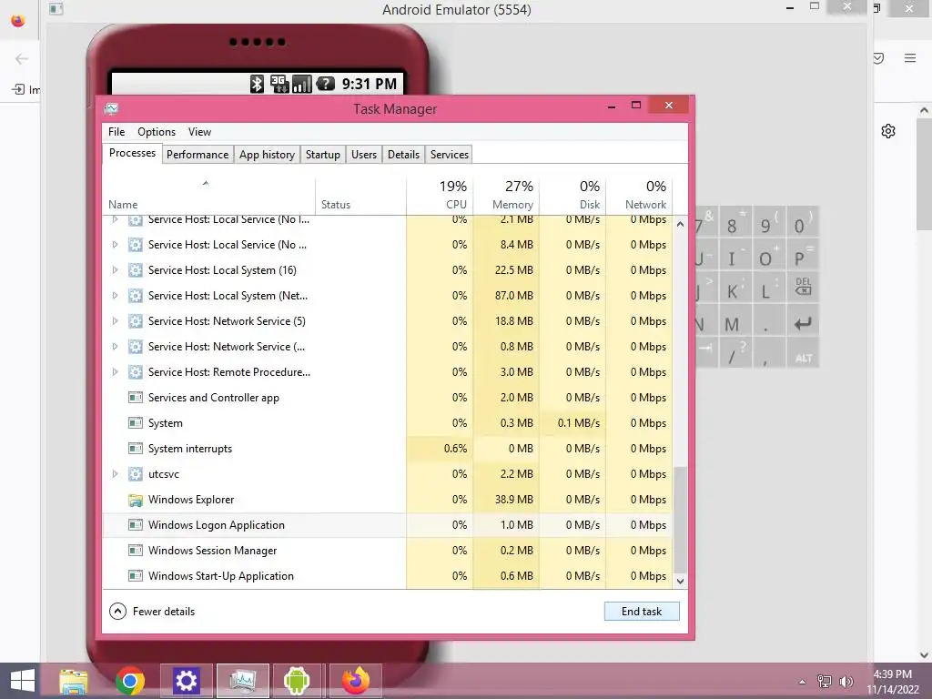Switch to the Performance tab
Image resolution: width=932 pixels, height=699 pixels.
tap(198, 155)
